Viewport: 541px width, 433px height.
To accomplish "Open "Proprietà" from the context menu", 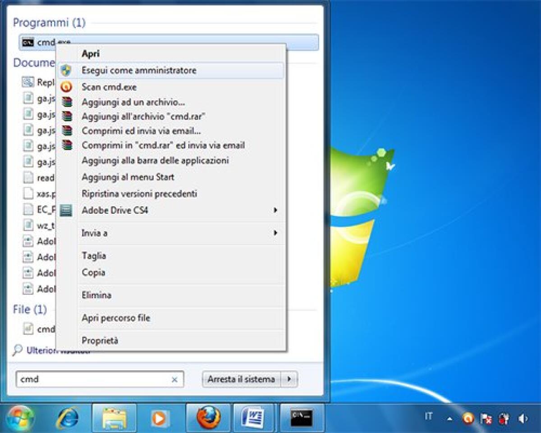I will pos(99,340).
